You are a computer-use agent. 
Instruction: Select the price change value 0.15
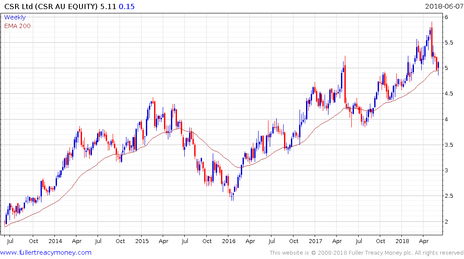pyautogui.click(x=126, y=6)
